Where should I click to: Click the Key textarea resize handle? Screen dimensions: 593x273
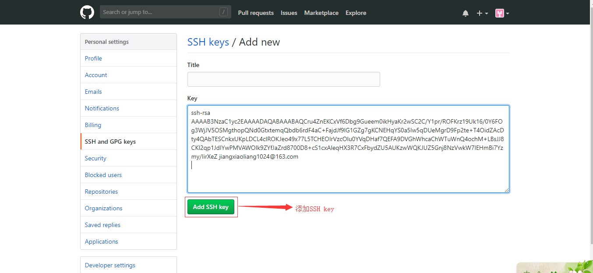click(x=507, y=190)
